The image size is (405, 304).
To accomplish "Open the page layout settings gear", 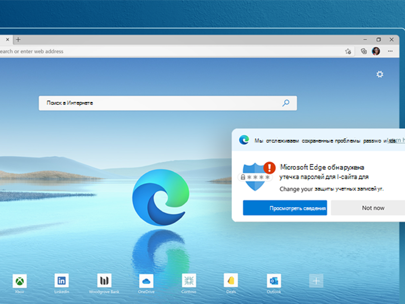I will (380, 74).
